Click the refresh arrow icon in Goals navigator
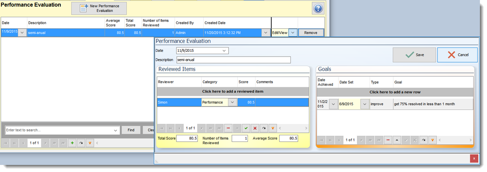 (423, 140)
